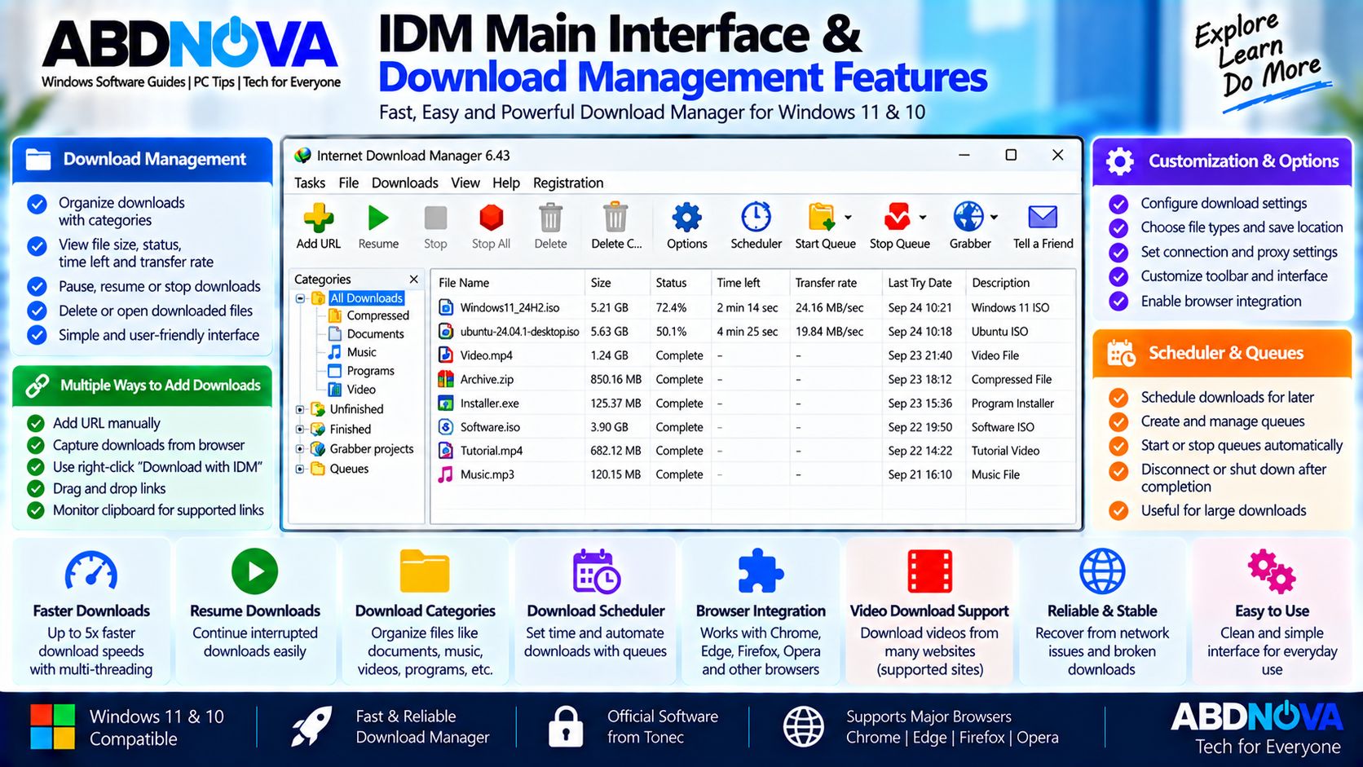This screenshot has width=1363, height=767.
Task: Click the Delete Completed toolbar icon
Action: (x=615, y=218)
